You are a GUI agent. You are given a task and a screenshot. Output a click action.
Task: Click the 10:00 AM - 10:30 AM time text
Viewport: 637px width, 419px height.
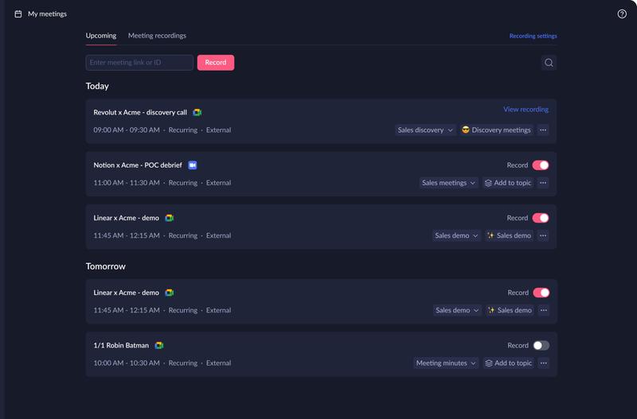tap(127, 363)
